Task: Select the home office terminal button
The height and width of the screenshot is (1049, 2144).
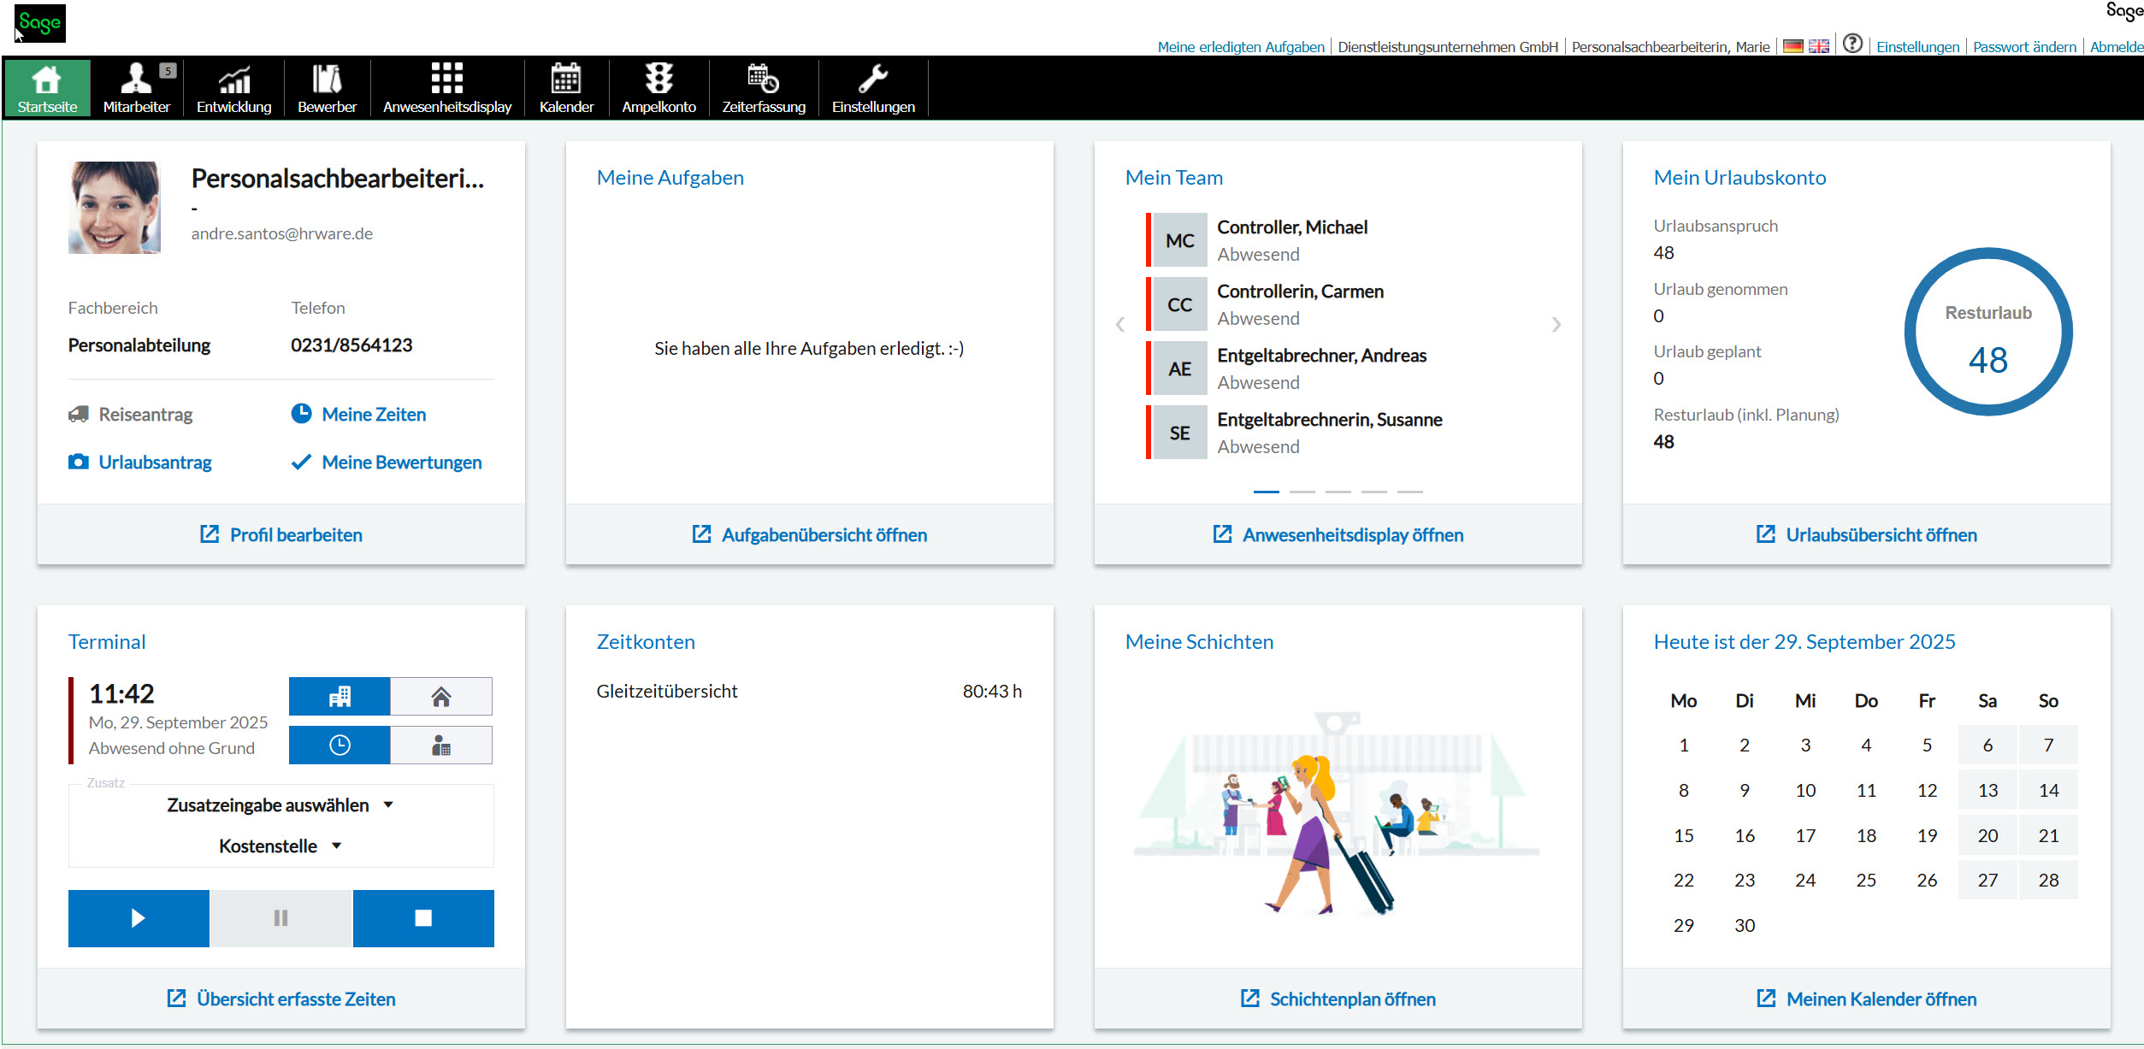Action: point(441,697)
